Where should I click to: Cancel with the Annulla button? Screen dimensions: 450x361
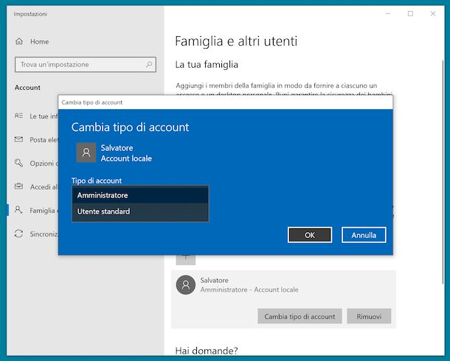click(x=364, y=235)
